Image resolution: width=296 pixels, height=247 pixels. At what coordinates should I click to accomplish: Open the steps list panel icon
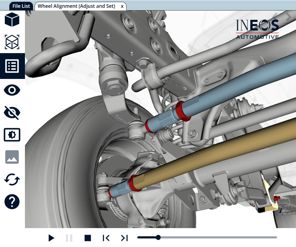pyautogui.click(x=12, y=66)
